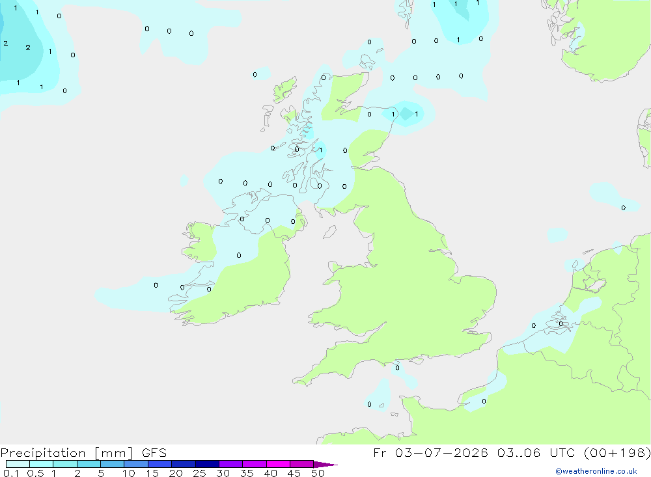This screenshot has width=651, height=477.
Task: Click the lone 0 value over eastern North Sea
Action: [x=623, y=208]
